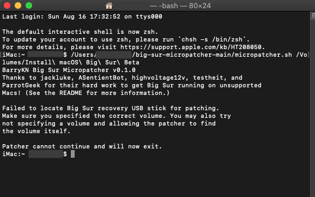Click the redacted username in the last prompt

[x=46, y=154]
